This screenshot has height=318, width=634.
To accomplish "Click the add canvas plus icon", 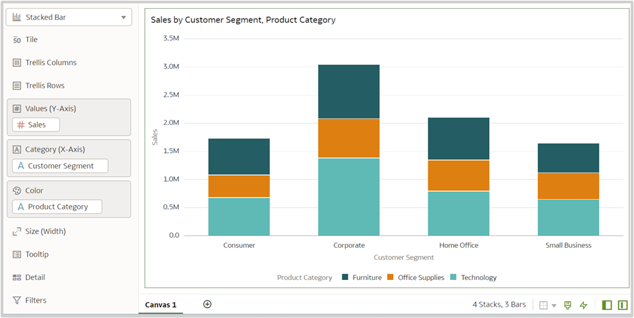I will tap(208, 304).
